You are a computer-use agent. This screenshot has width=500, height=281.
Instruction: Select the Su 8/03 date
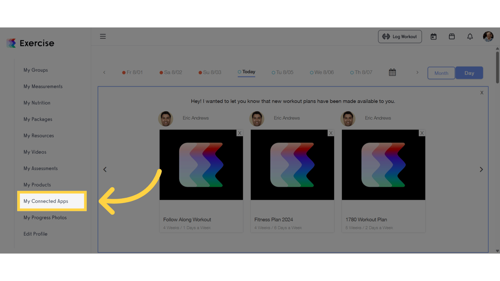tap(210, 72)
